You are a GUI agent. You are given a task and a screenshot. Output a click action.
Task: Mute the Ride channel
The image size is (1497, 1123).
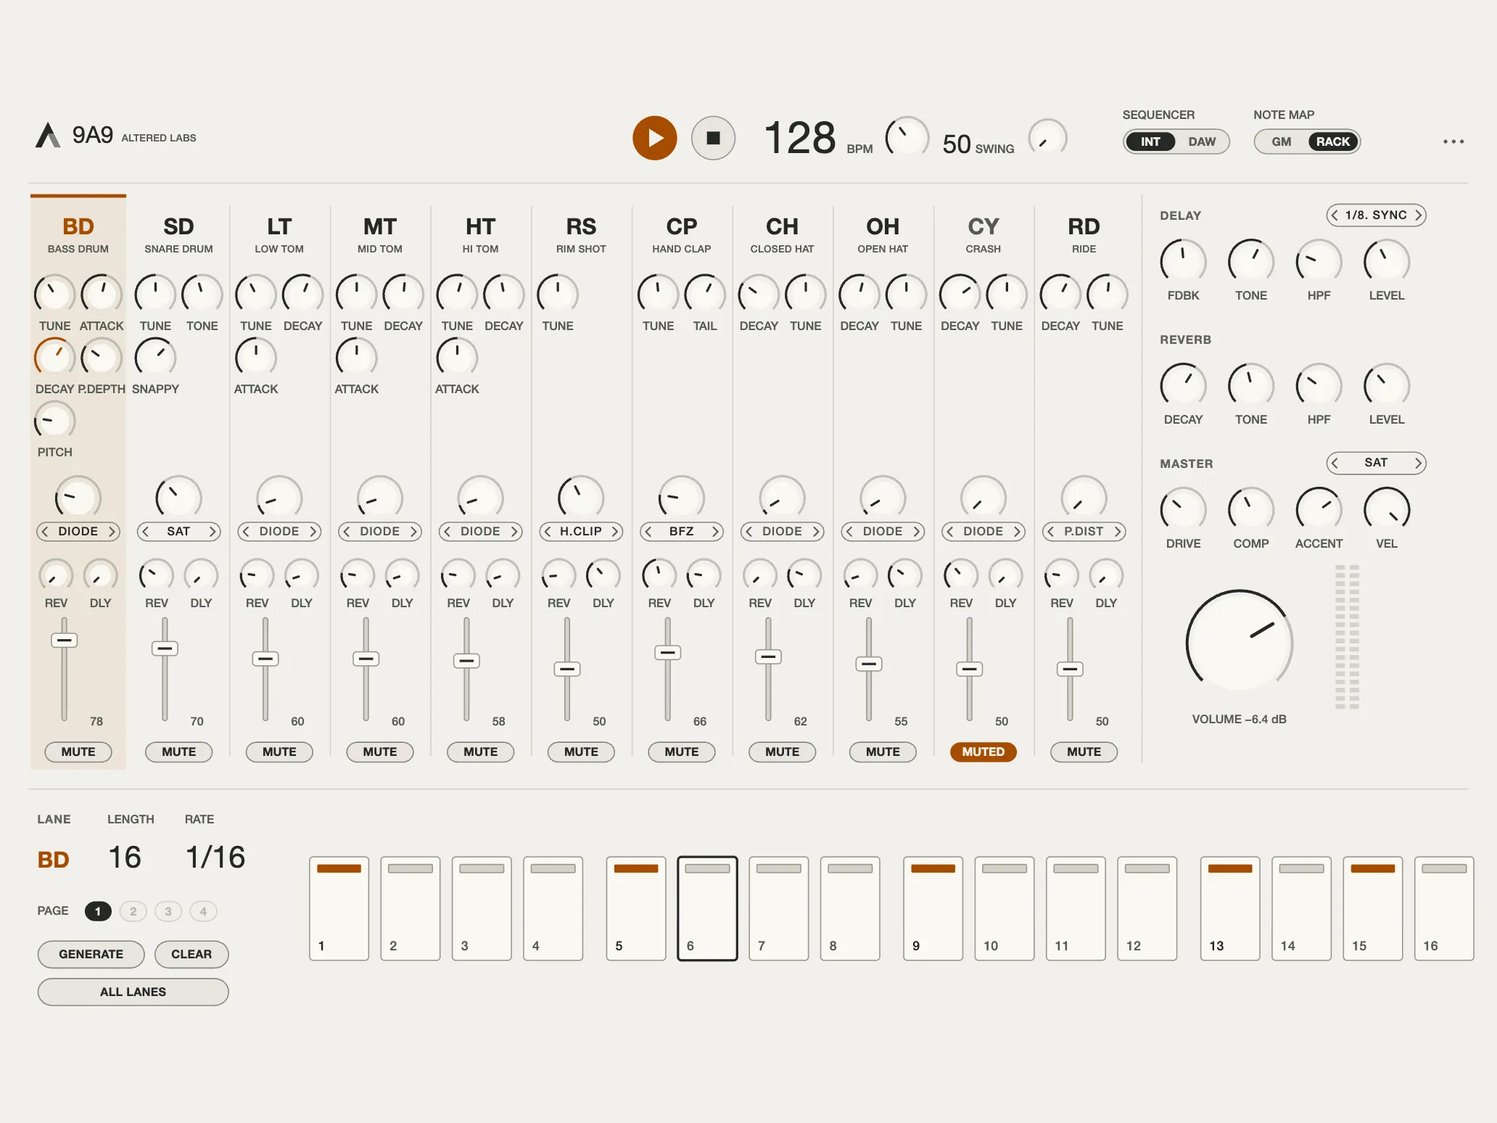tap(1084, 752)
